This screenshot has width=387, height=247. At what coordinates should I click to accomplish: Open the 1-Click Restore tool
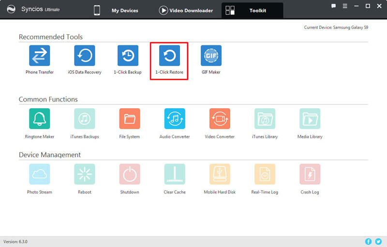[169, 56]
